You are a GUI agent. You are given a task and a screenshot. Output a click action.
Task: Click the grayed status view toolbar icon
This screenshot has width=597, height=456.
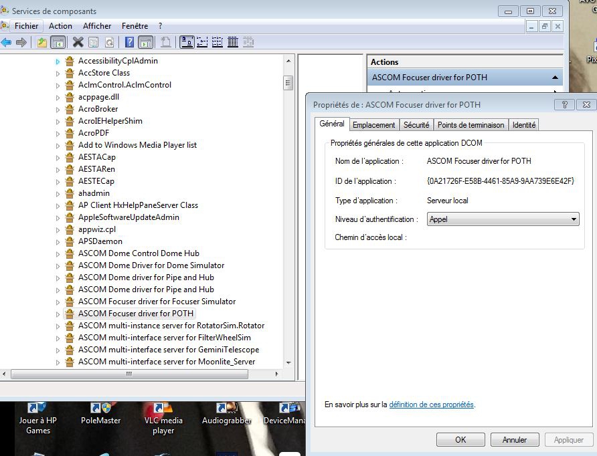(x=248, y=42)
